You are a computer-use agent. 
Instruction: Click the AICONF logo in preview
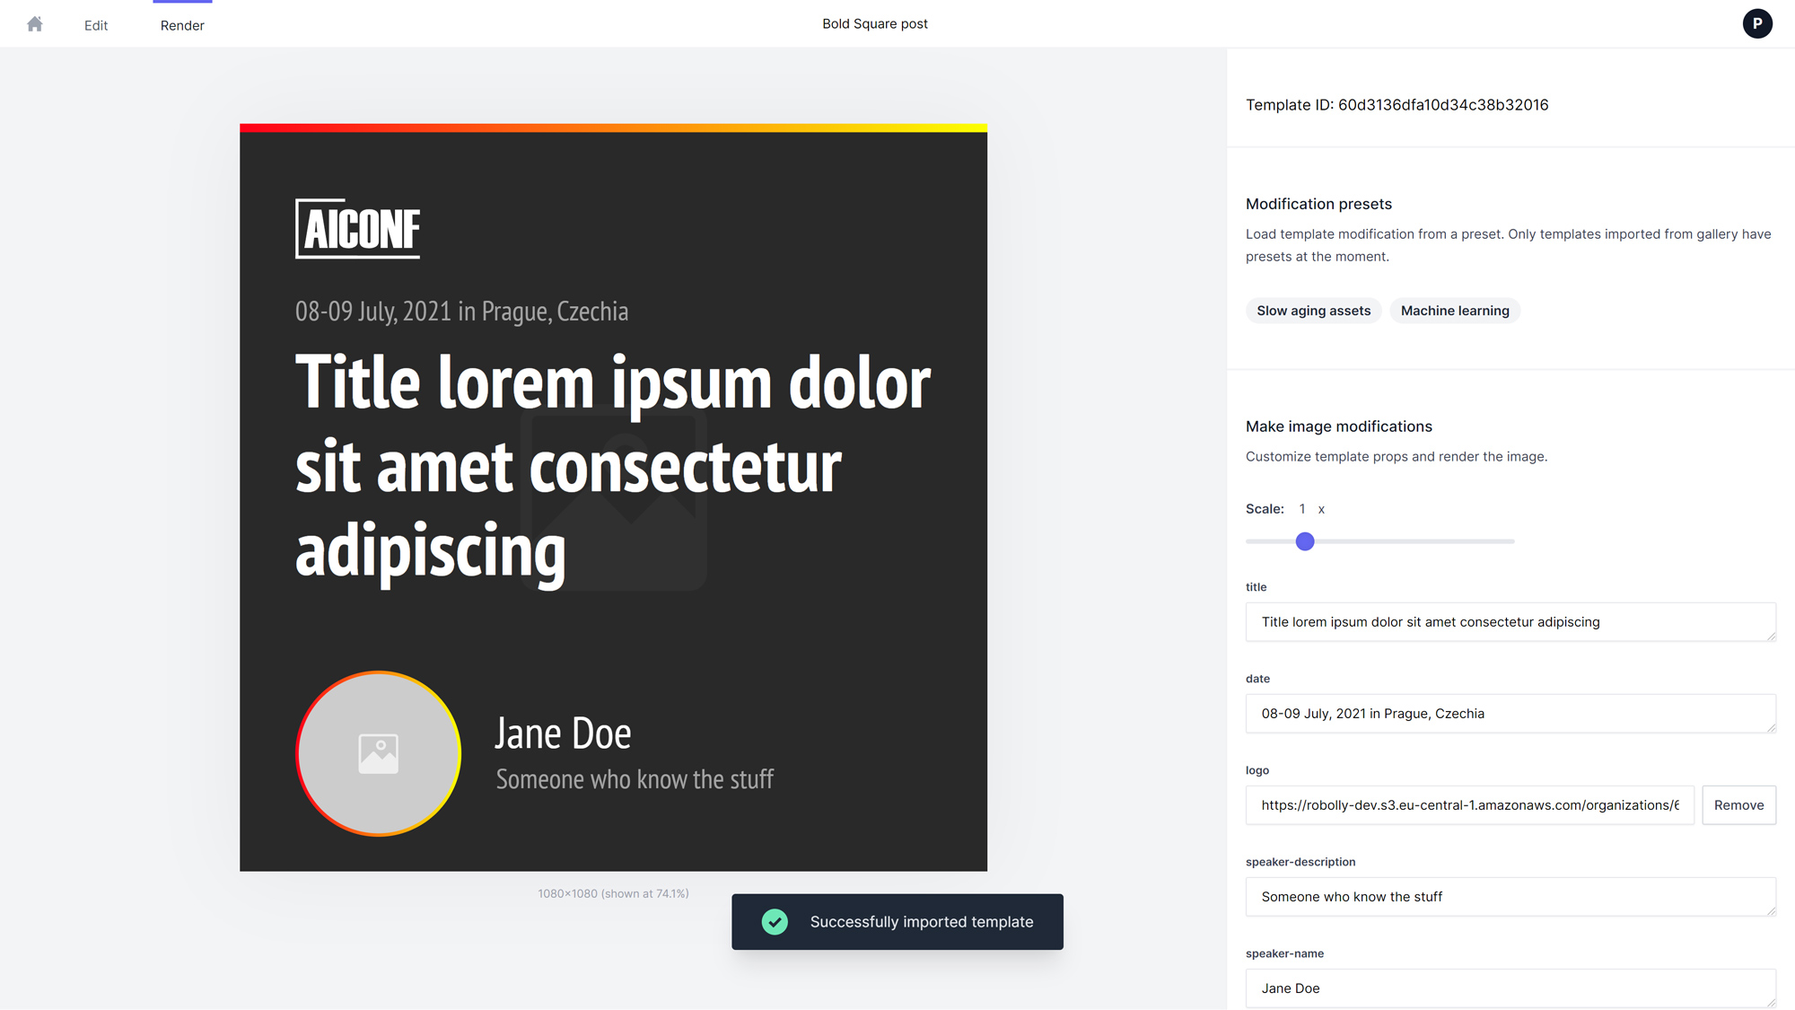pyautogui.click(x=358, y=229)
